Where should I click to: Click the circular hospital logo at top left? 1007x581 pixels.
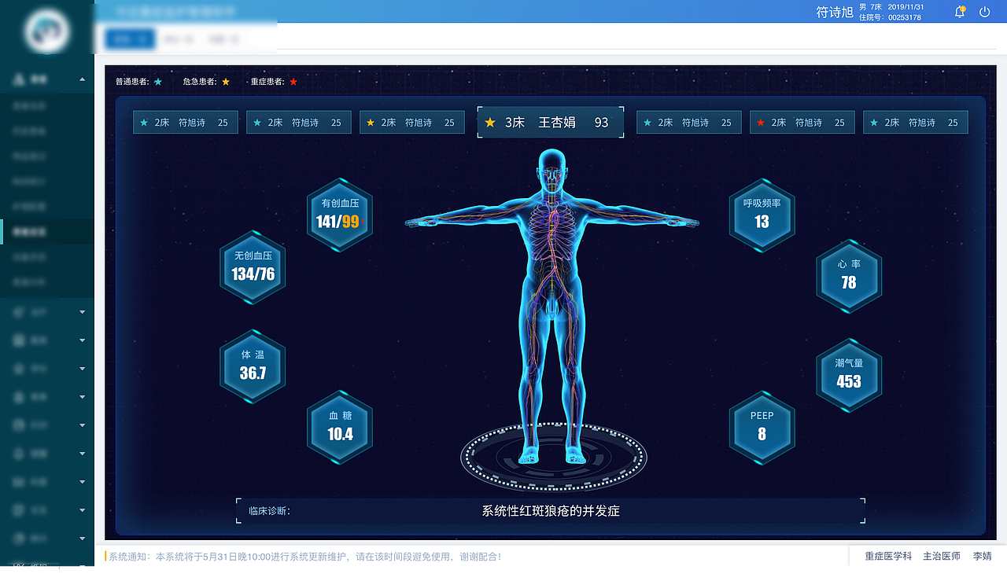coord(46,31)
